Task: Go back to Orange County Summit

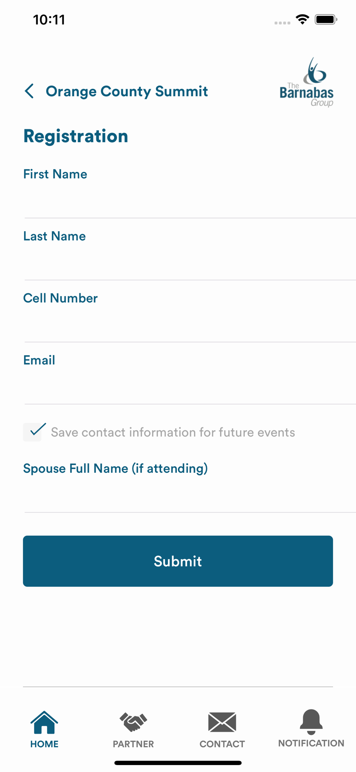Action: coord(127,91)
